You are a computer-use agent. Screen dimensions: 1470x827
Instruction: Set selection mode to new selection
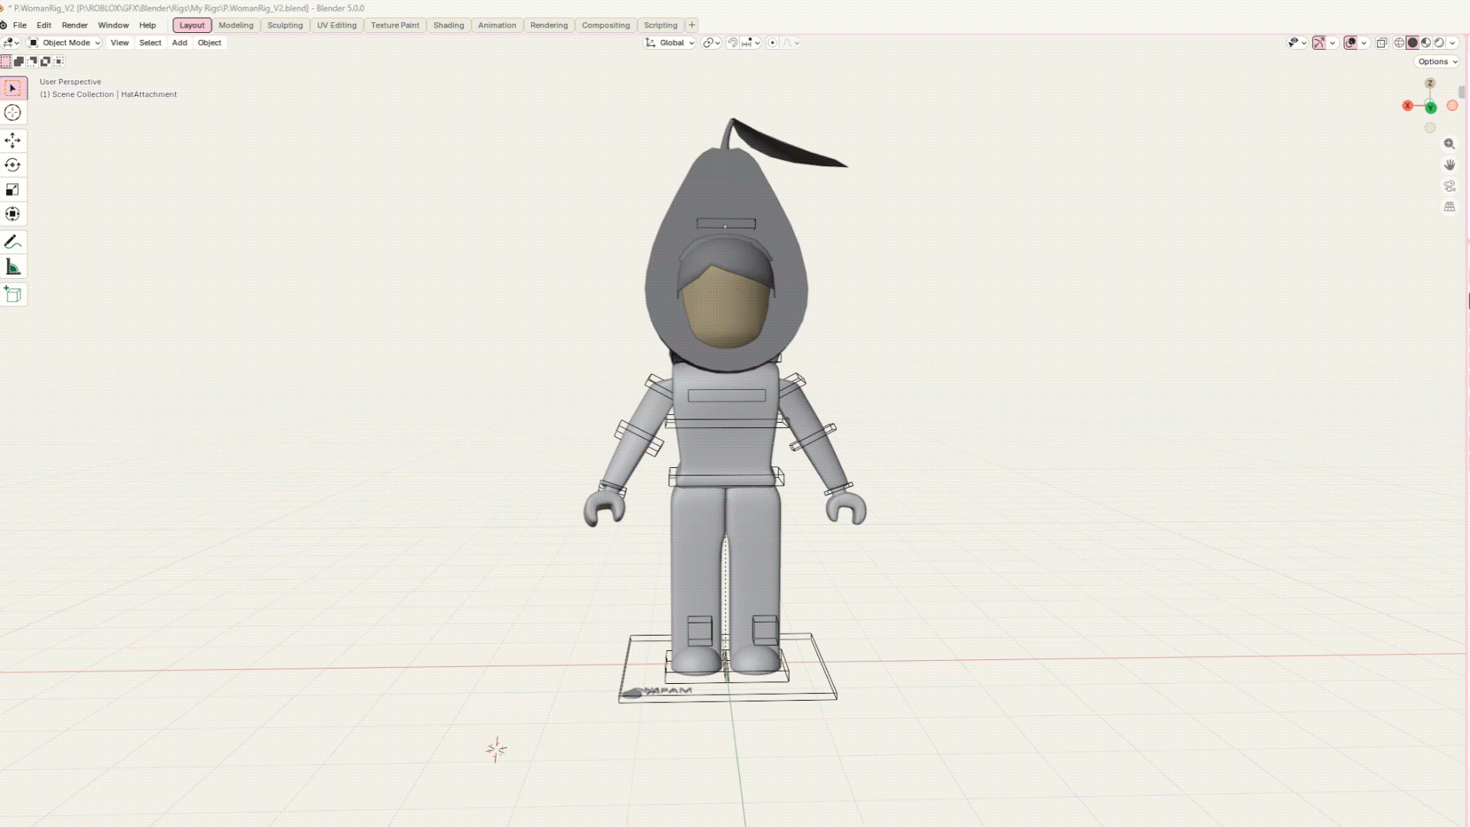point(6,61)
